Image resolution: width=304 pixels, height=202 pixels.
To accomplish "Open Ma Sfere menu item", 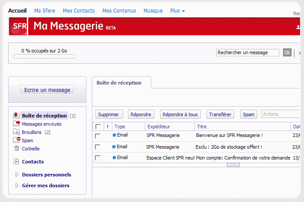I will point(45,11).
